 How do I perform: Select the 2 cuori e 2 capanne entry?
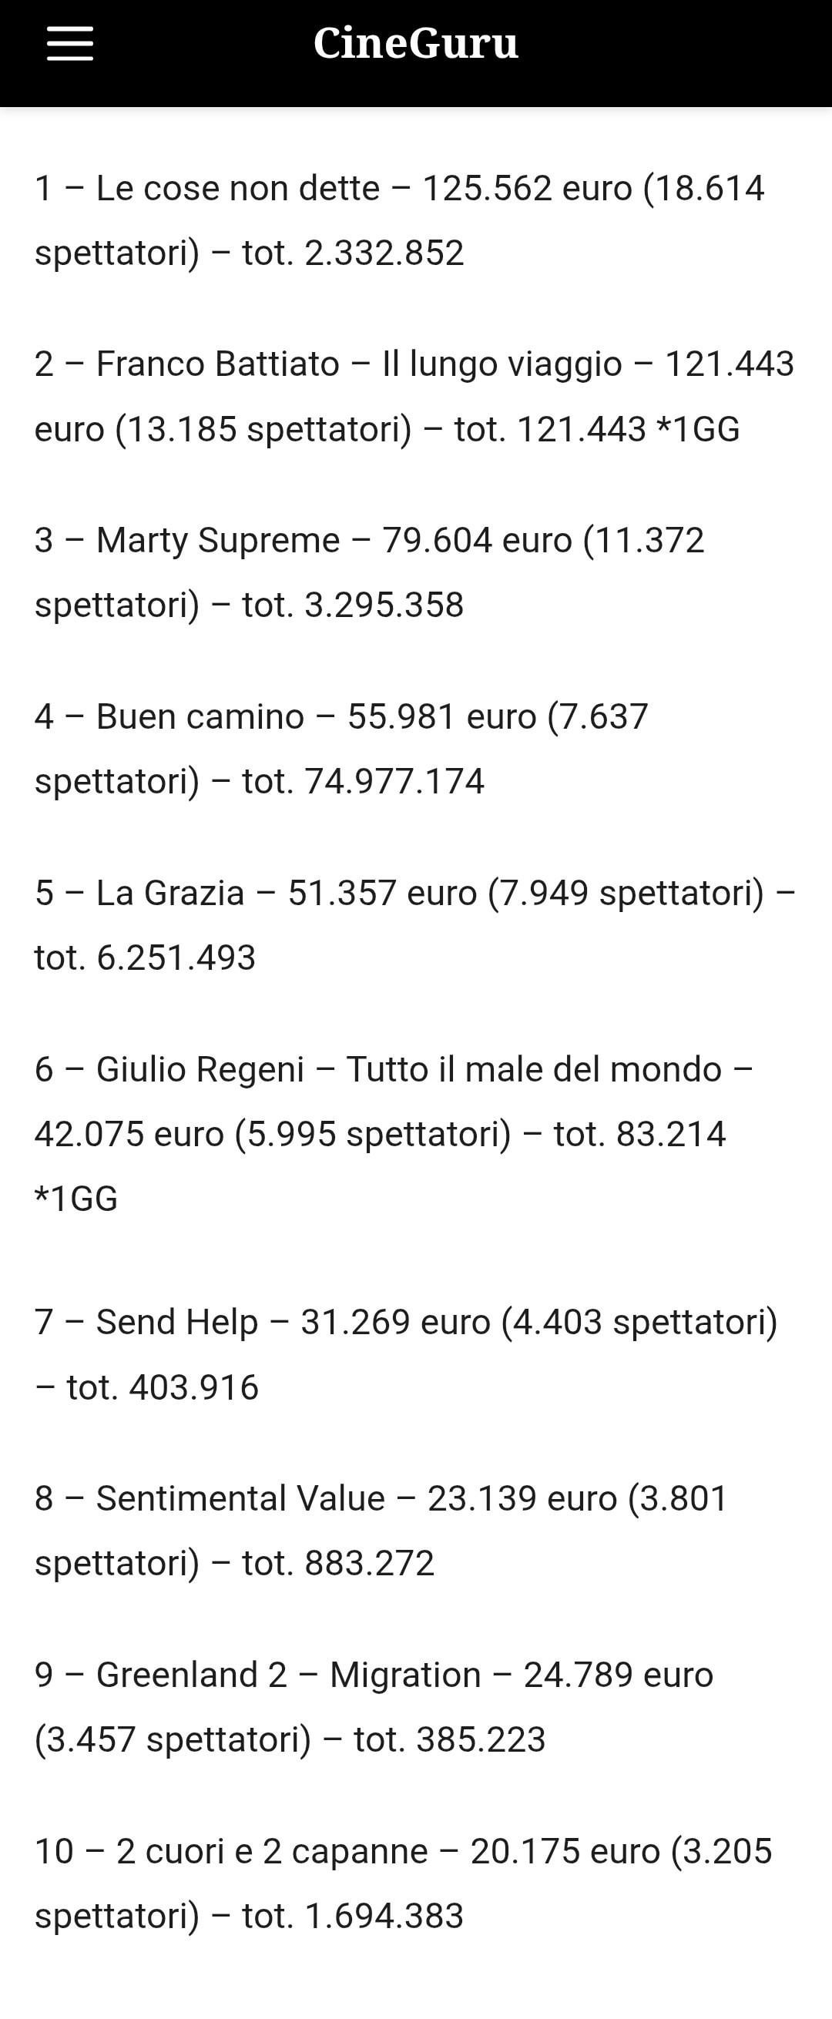(272, 1851)
